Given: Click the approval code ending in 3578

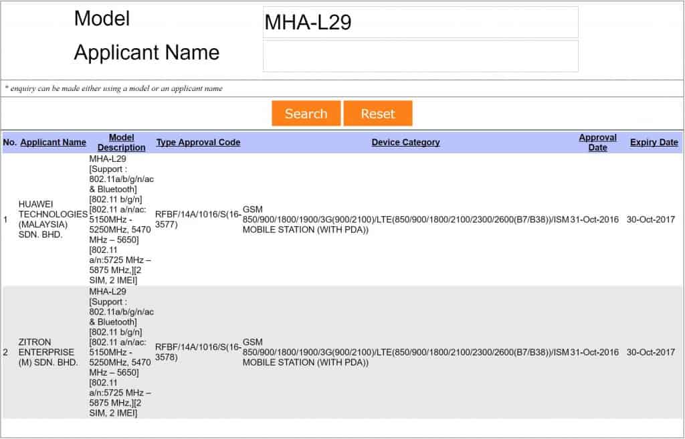Looking at the screenshot, I should click(198, 352).
